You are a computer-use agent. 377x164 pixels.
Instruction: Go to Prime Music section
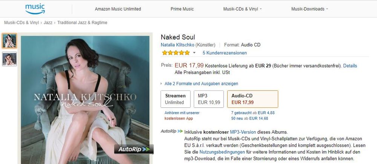pyautogui.click(x=182, y=9)
